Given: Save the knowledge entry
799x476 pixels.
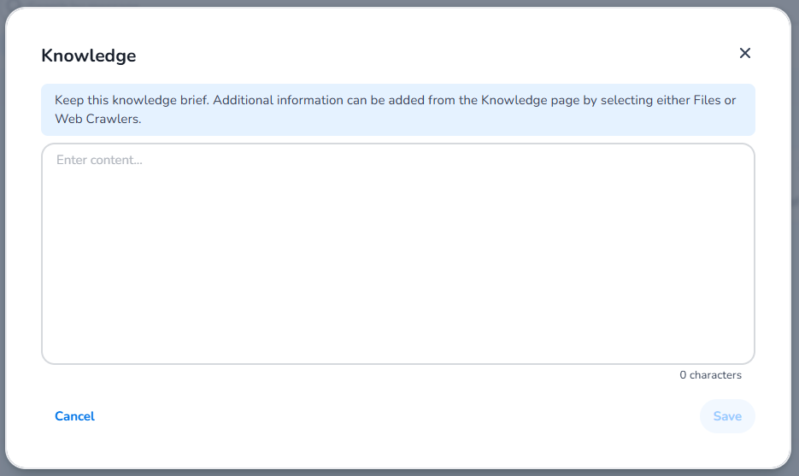Looking at the screenshot, I should [x=727, y=416].
